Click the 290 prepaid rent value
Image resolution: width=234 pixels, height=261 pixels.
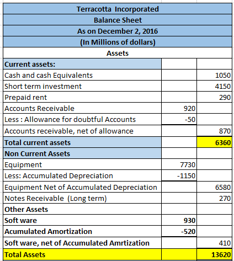[214, 97]
